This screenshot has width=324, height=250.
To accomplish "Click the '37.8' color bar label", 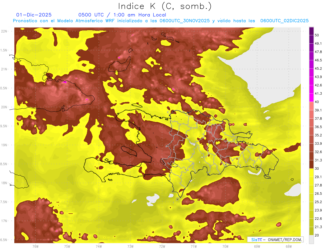I will click(x=318, y=118).
